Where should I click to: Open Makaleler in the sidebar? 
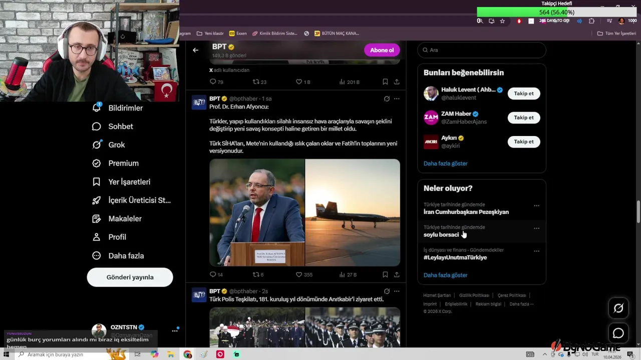coord(117,218)
